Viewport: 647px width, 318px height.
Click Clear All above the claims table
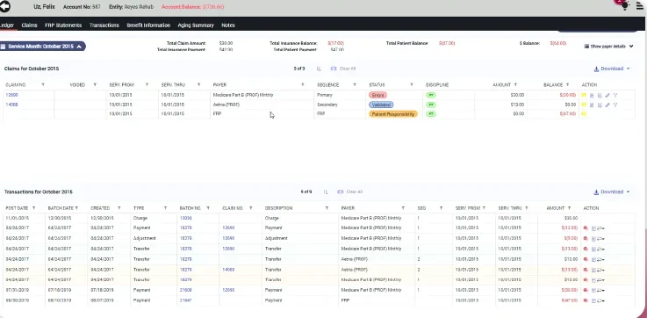click(343, 69)
